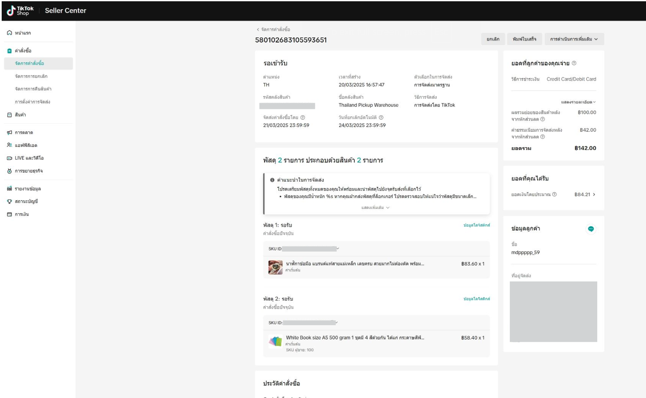Expand SKU ID dropdown in first parcel
Screen dimensions: 646x398
click(x=338, y=249)
